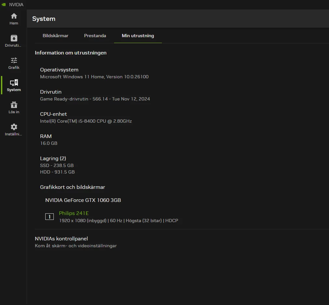Open Lös in gift icon
The image size is (329, 305).
(14, 105)
